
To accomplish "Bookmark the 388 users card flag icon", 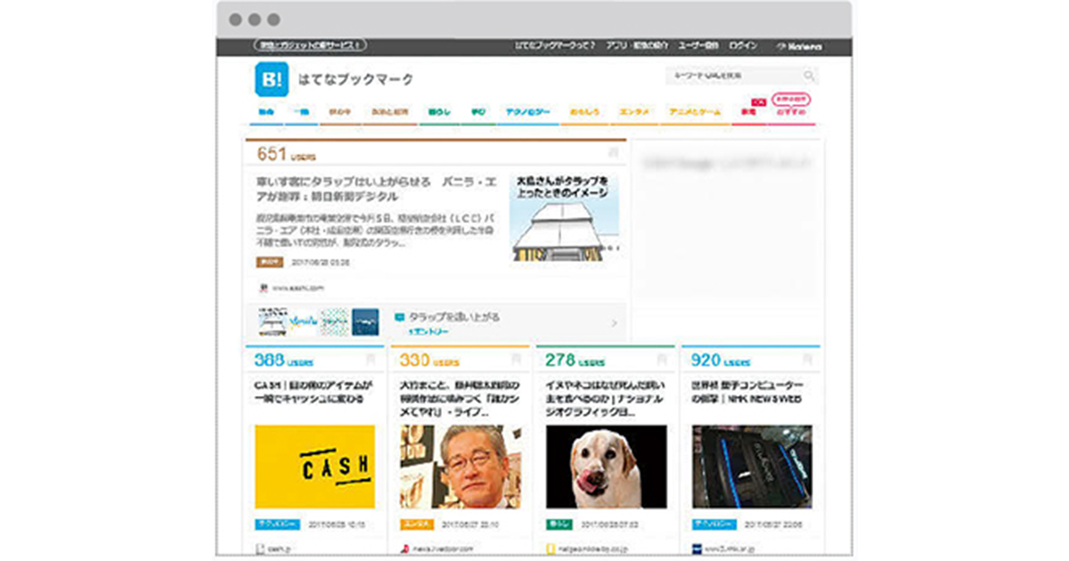I will (371, 360).
